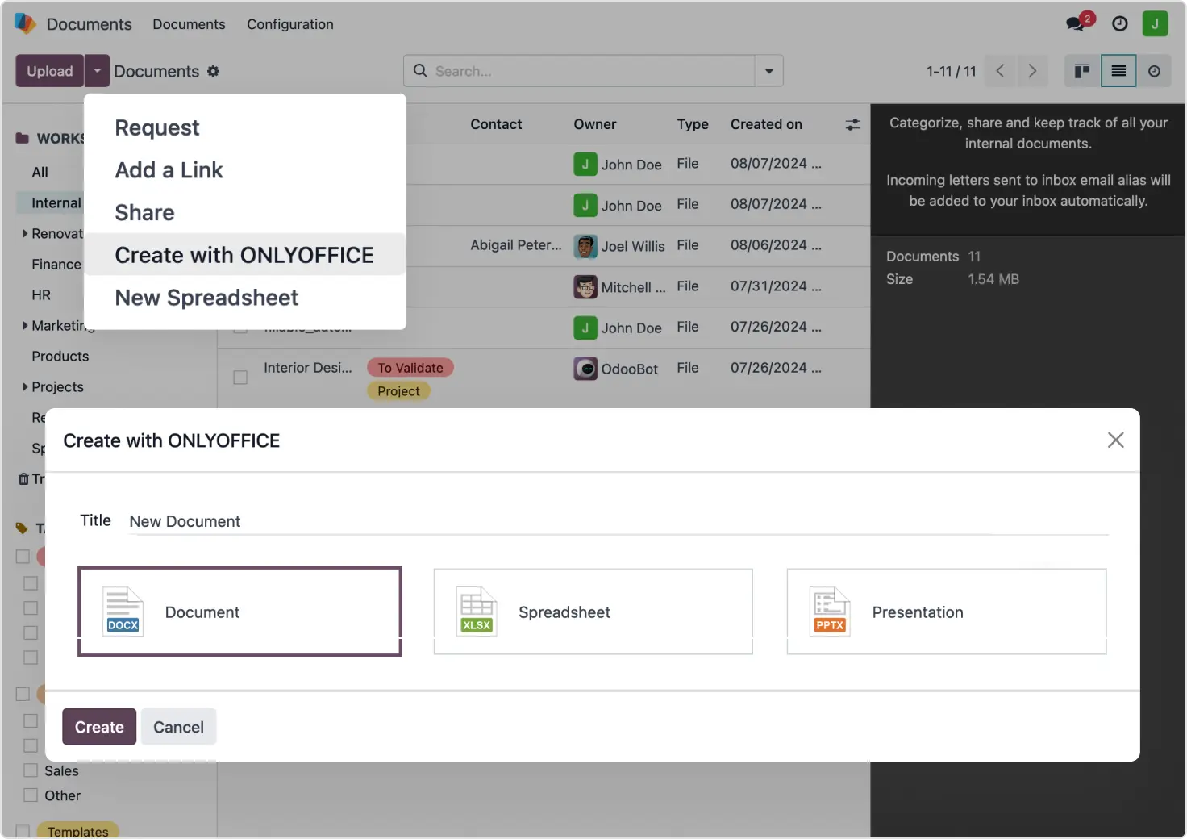Sort by Created on column
Image resolution: width=1187 pixels, height=839 pixels.
pos(766,124)
